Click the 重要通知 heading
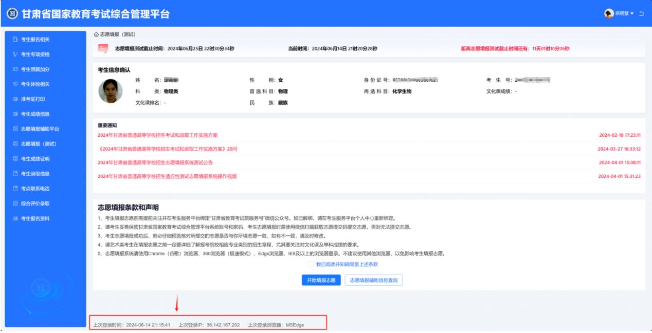 pos(107,125)
